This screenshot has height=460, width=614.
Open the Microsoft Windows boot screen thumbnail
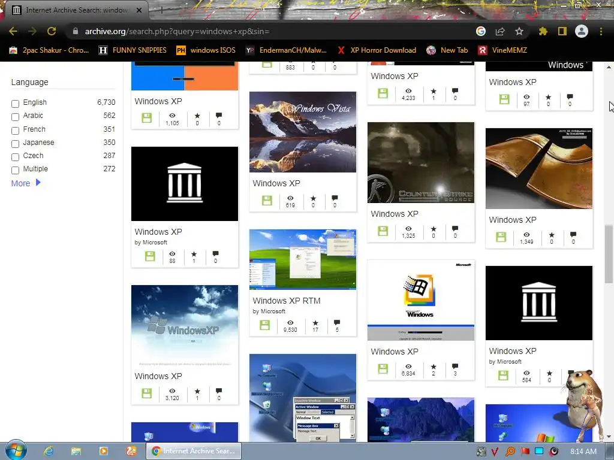[x=421, y=301]
